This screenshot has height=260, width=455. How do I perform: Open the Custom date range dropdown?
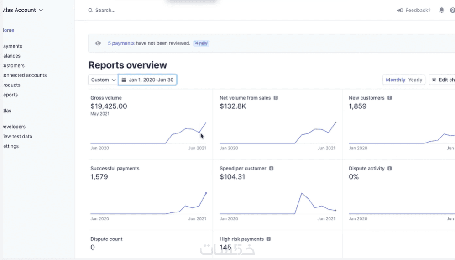tap(103, 80)
